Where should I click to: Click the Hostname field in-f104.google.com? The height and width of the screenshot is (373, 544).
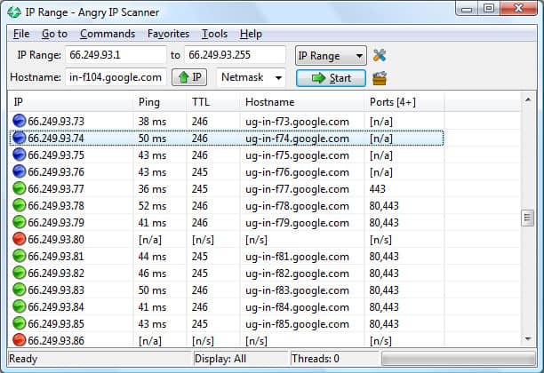click(x=116, y=77)
